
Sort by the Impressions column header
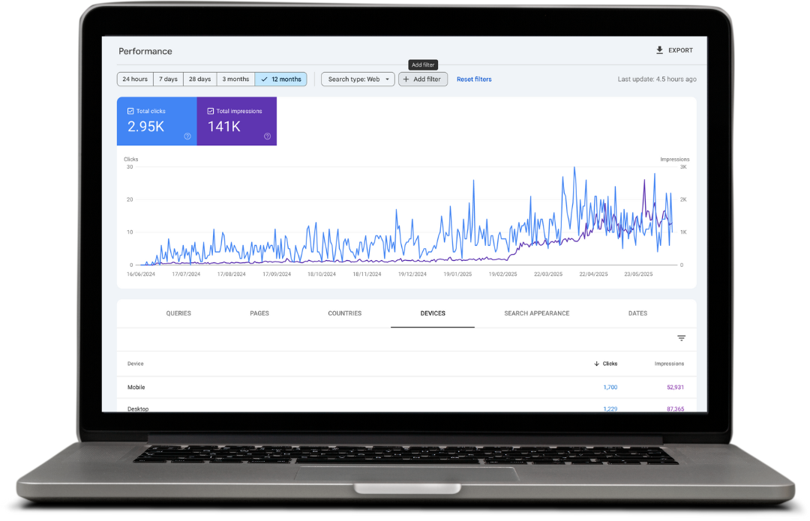[x=669, y=364]
